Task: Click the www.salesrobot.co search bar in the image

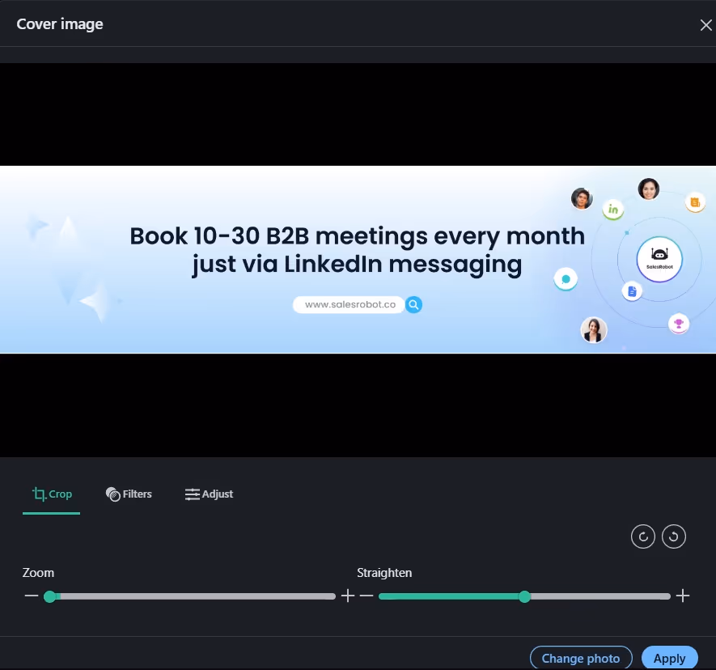Action: point(349,304)
